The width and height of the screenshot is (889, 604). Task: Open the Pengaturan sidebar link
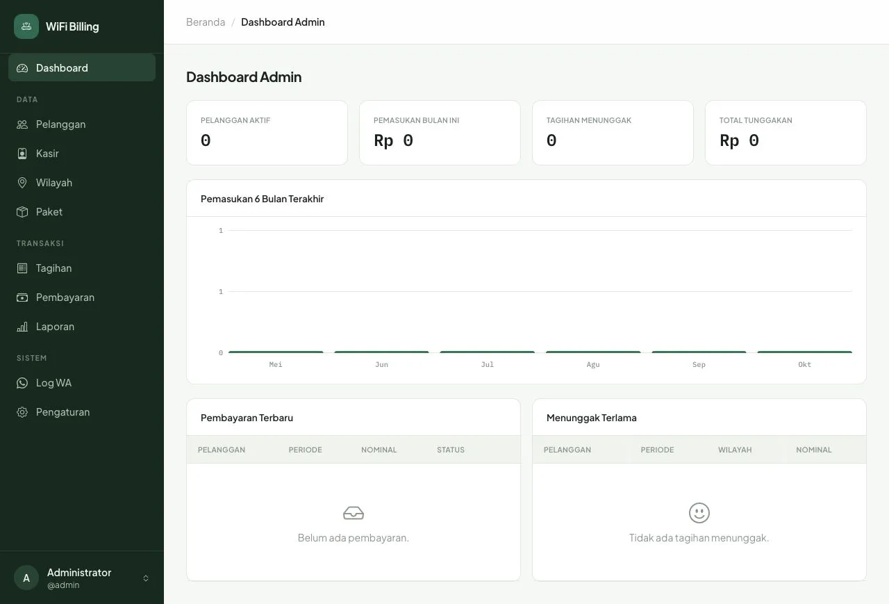(82, 412)
